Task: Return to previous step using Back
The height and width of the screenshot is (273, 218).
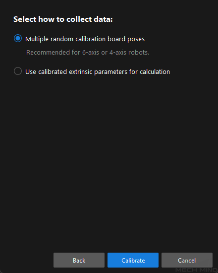Action: 79,260
